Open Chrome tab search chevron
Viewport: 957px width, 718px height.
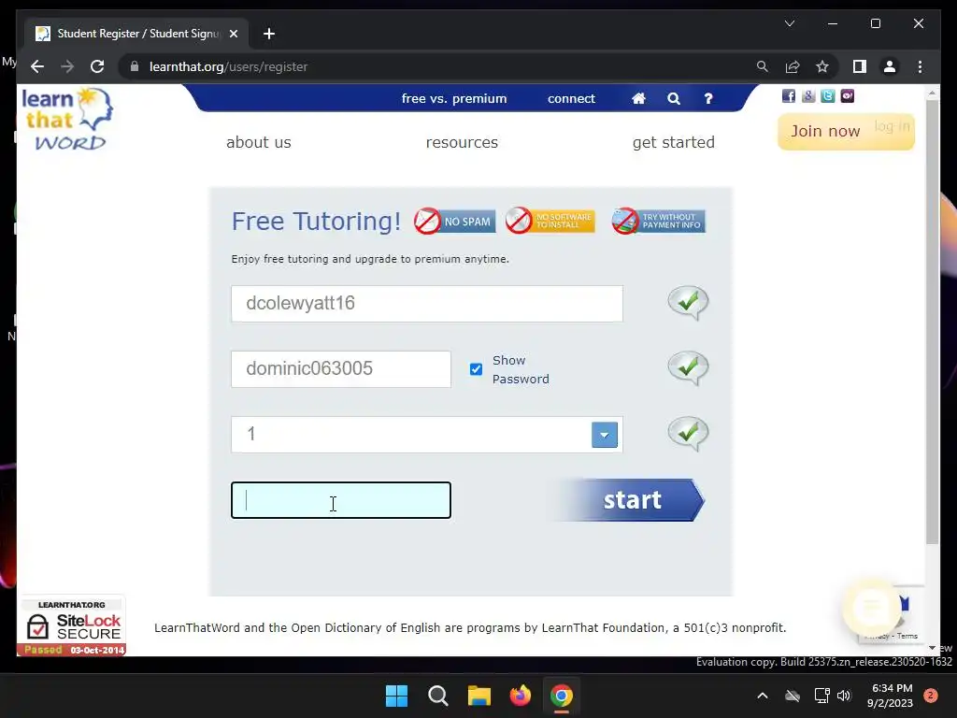(789, 23)
